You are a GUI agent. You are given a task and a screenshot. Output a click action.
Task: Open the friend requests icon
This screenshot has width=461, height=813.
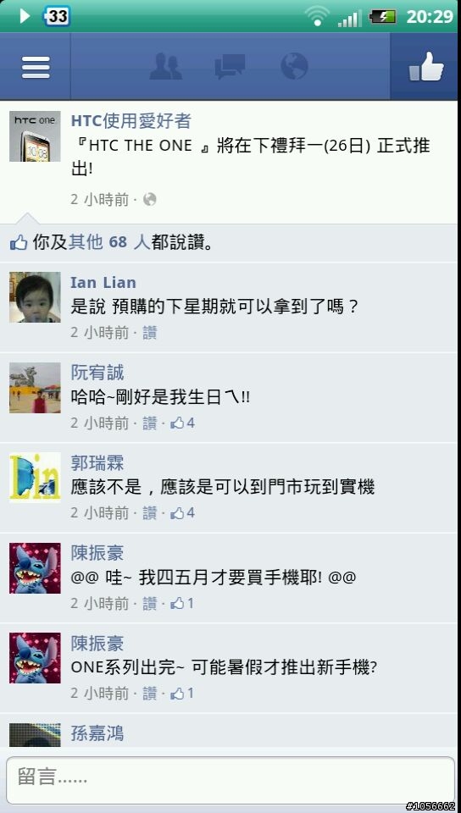pyautogui.click(x=165, y=66)
